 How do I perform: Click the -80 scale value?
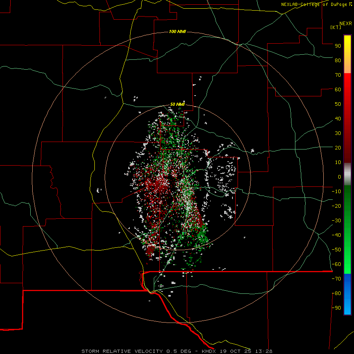(x=336, y=293)
